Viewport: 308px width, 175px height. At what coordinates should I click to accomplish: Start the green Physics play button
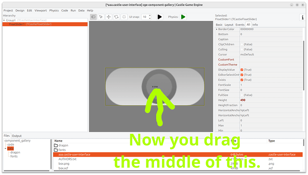pyautogui.click(x=183, y=17)
